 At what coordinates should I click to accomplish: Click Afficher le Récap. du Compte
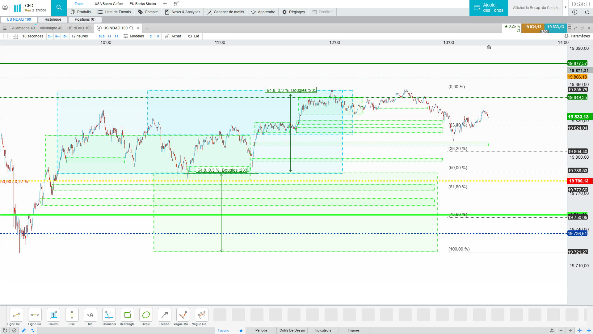[536, 8]
